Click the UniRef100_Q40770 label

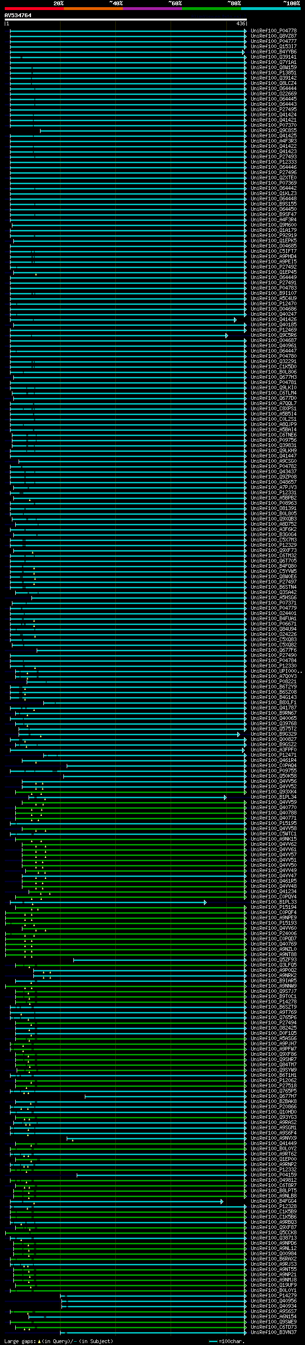click(274, 807)
